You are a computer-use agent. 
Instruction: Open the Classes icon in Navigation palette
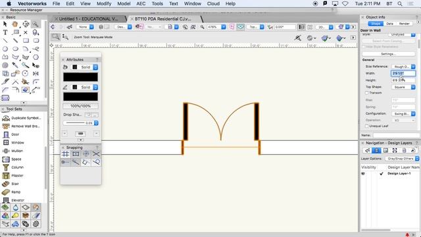[367, 151]
